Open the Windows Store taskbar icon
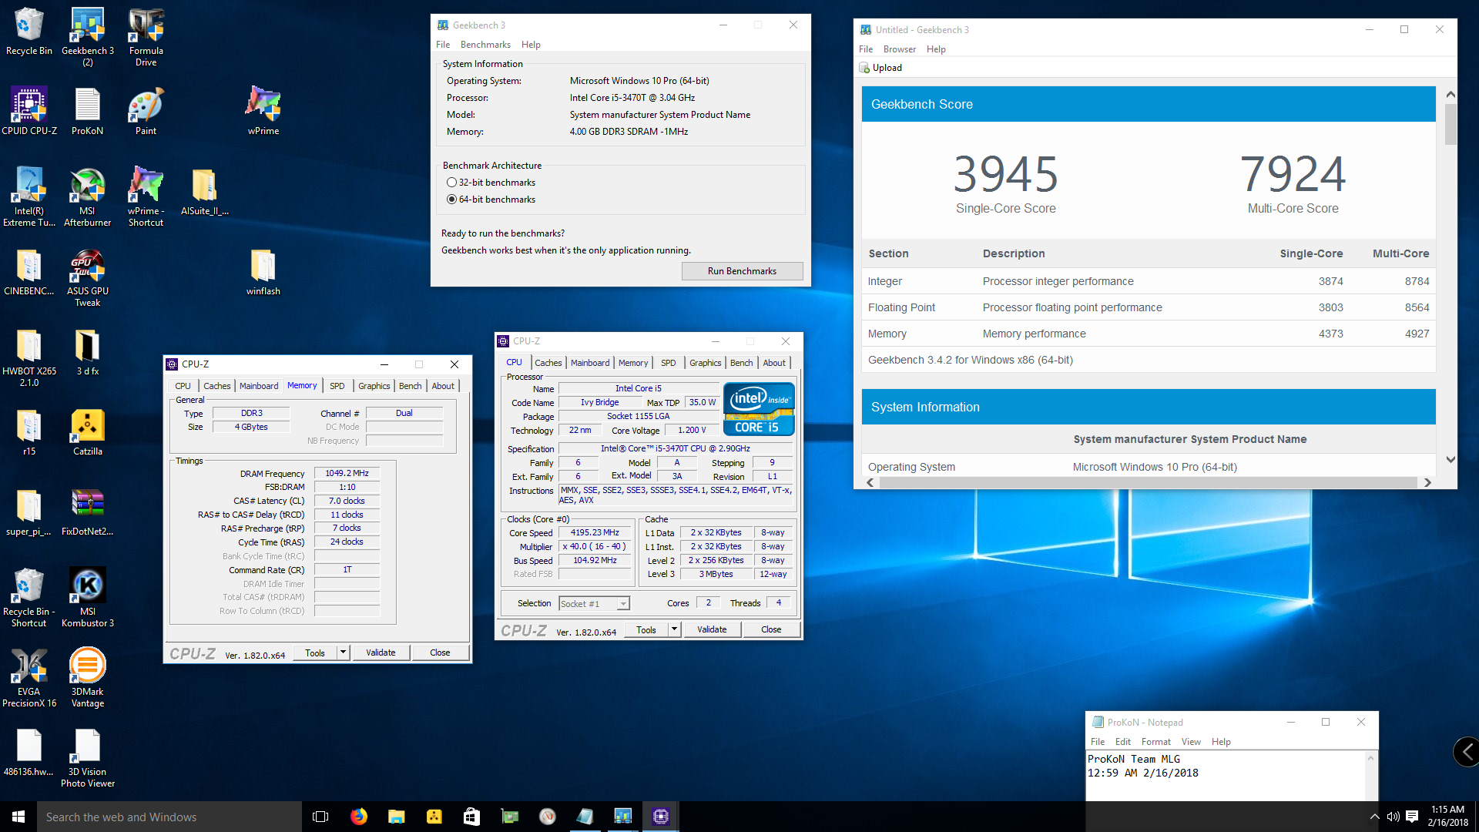 point(471,817)
